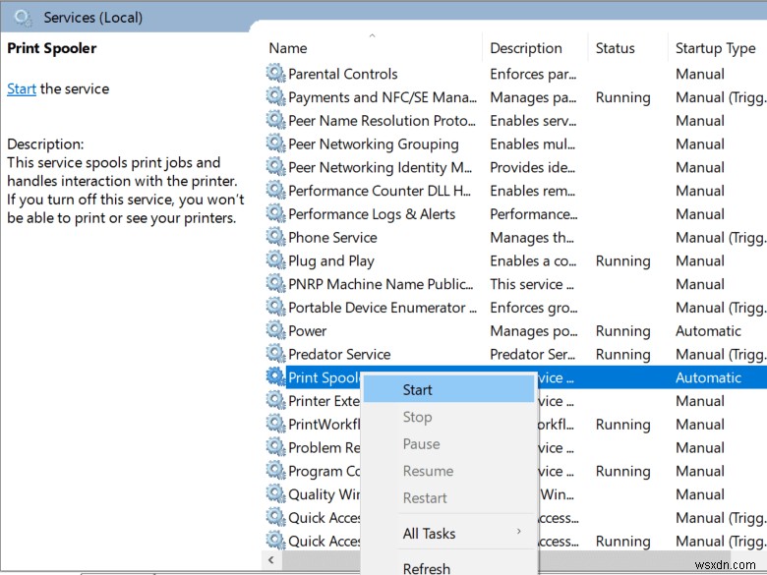Screen dimensions: 767x575
Task: Click the Print Spooler row's Automatic startup type
Action: [x=708, y=377]
